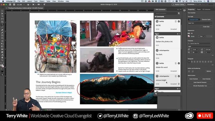
Task: Click the Create Style button
Action: pyautogui.click(x=206, y=27)
